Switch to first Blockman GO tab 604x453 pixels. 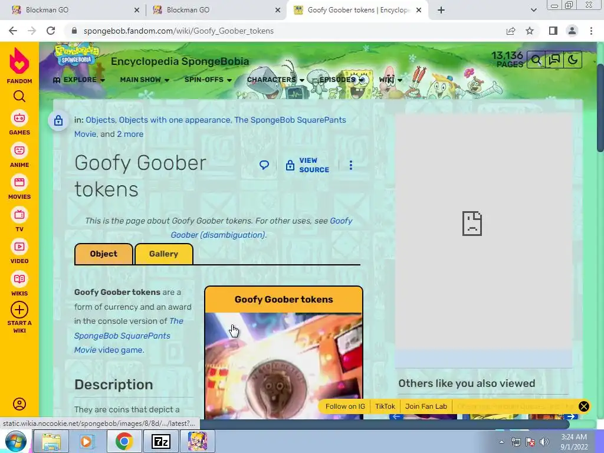pos(74,10)
